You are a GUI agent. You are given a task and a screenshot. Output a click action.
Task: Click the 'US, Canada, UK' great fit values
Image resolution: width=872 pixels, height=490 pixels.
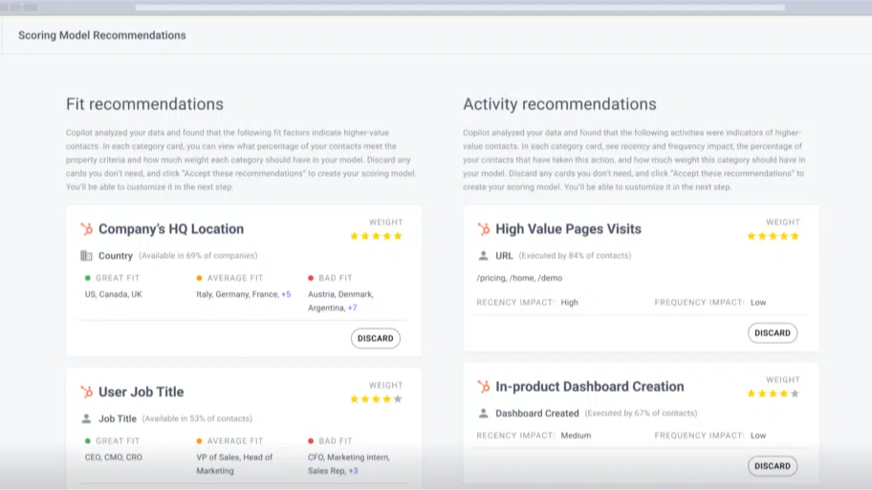click(114, 294)
